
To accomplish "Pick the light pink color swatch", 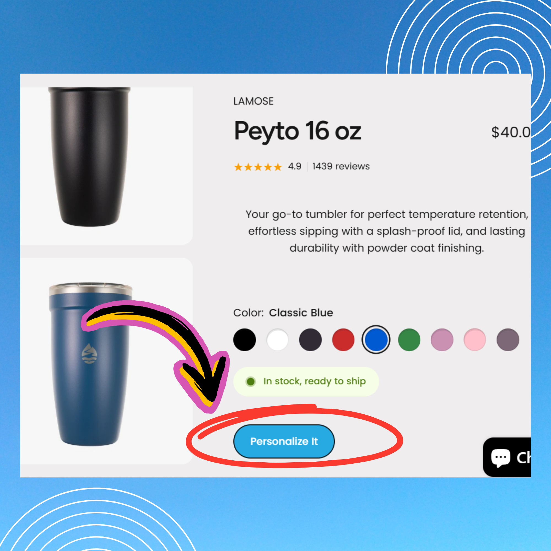I will coord(475,340).
